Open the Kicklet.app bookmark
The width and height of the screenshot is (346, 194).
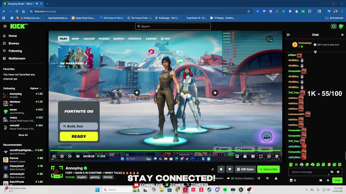(167, 18)
